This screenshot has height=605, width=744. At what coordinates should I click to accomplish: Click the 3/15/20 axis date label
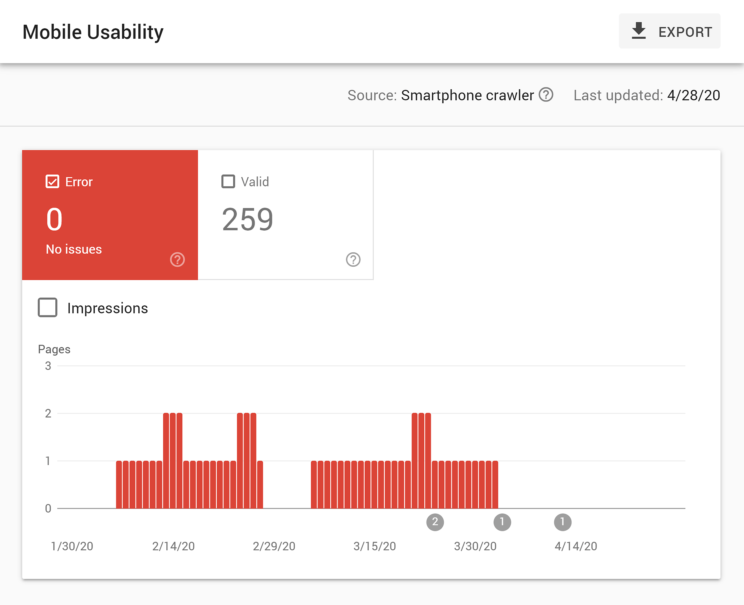[x=375, y=546]
